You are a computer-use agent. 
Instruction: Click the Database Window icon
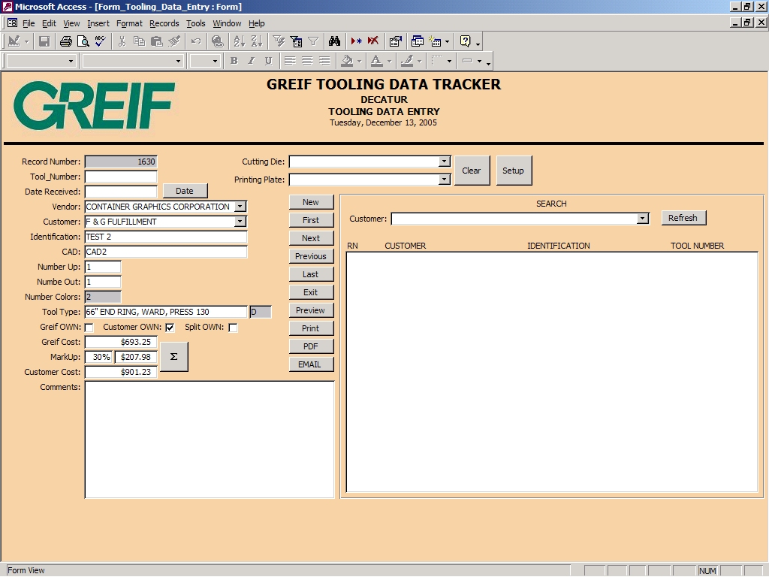tap(418, 42)
